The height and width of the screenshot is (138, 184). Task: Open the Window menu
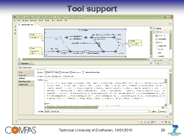(x=60, y=20)
